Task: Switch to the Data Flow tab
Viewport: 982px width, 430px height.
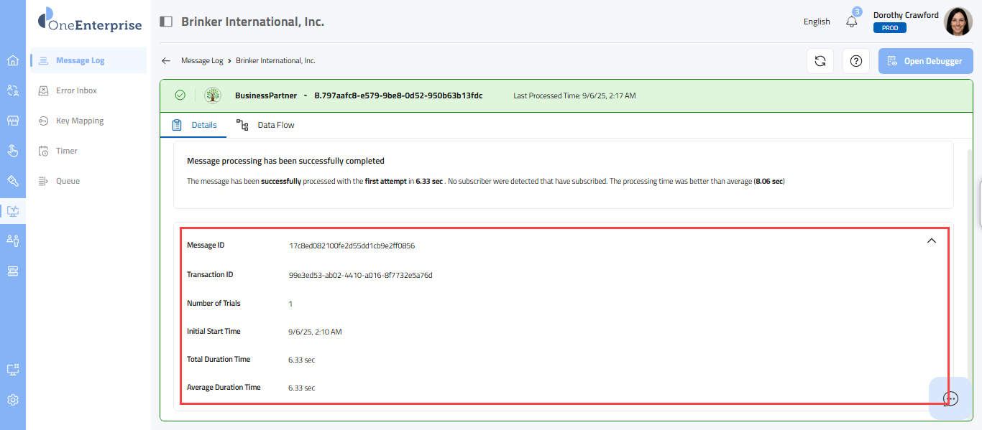Action: [x=266, y=125]
